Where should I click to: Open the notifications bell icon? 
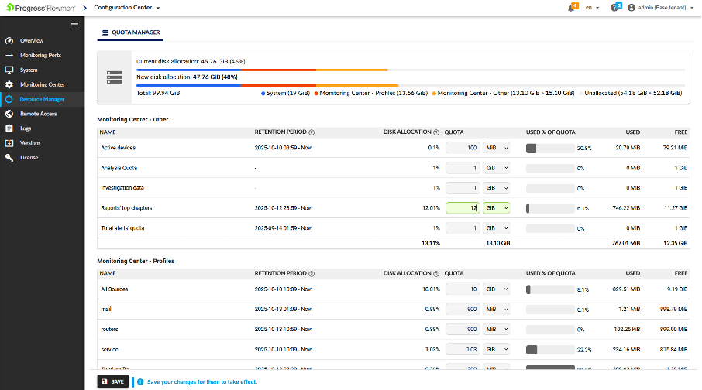(x=572, y=7)
